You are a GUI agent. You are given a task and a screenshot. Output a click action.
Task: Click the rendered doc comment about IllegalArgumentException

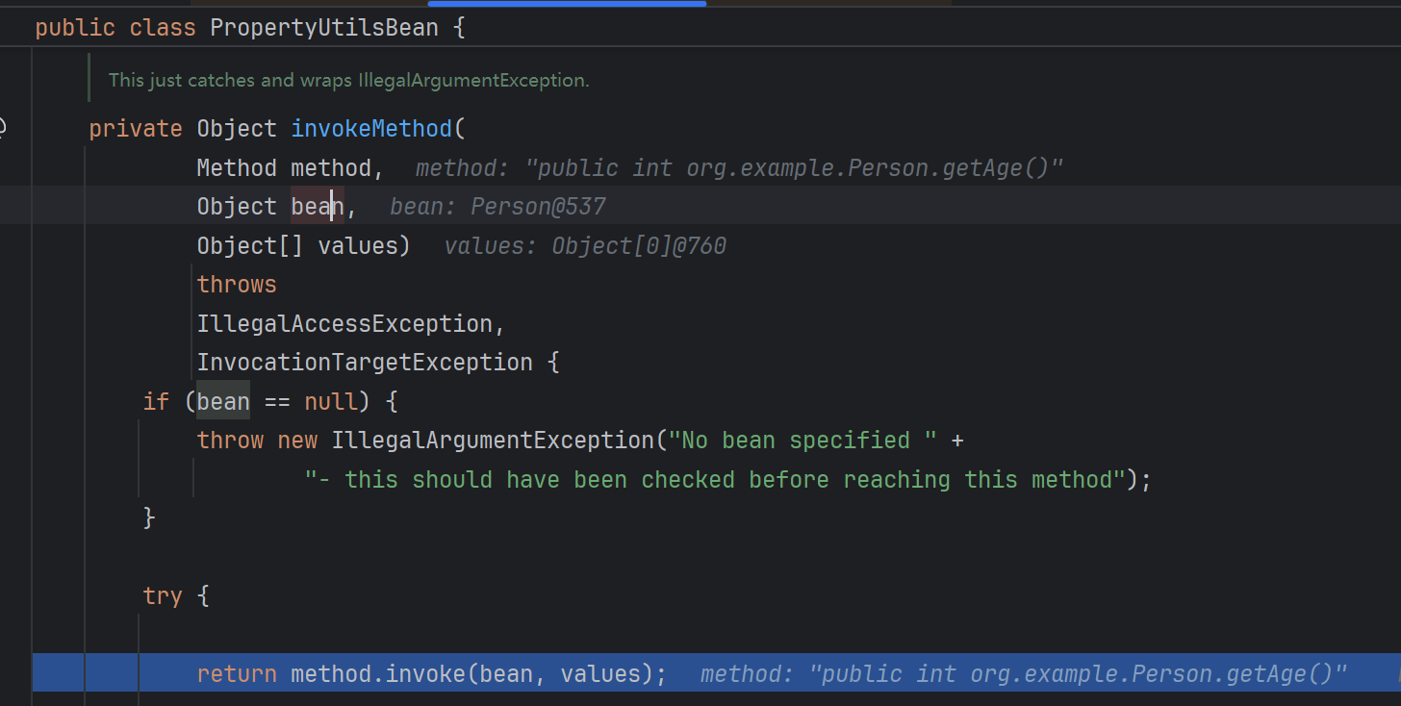click(x=348, y=81)
